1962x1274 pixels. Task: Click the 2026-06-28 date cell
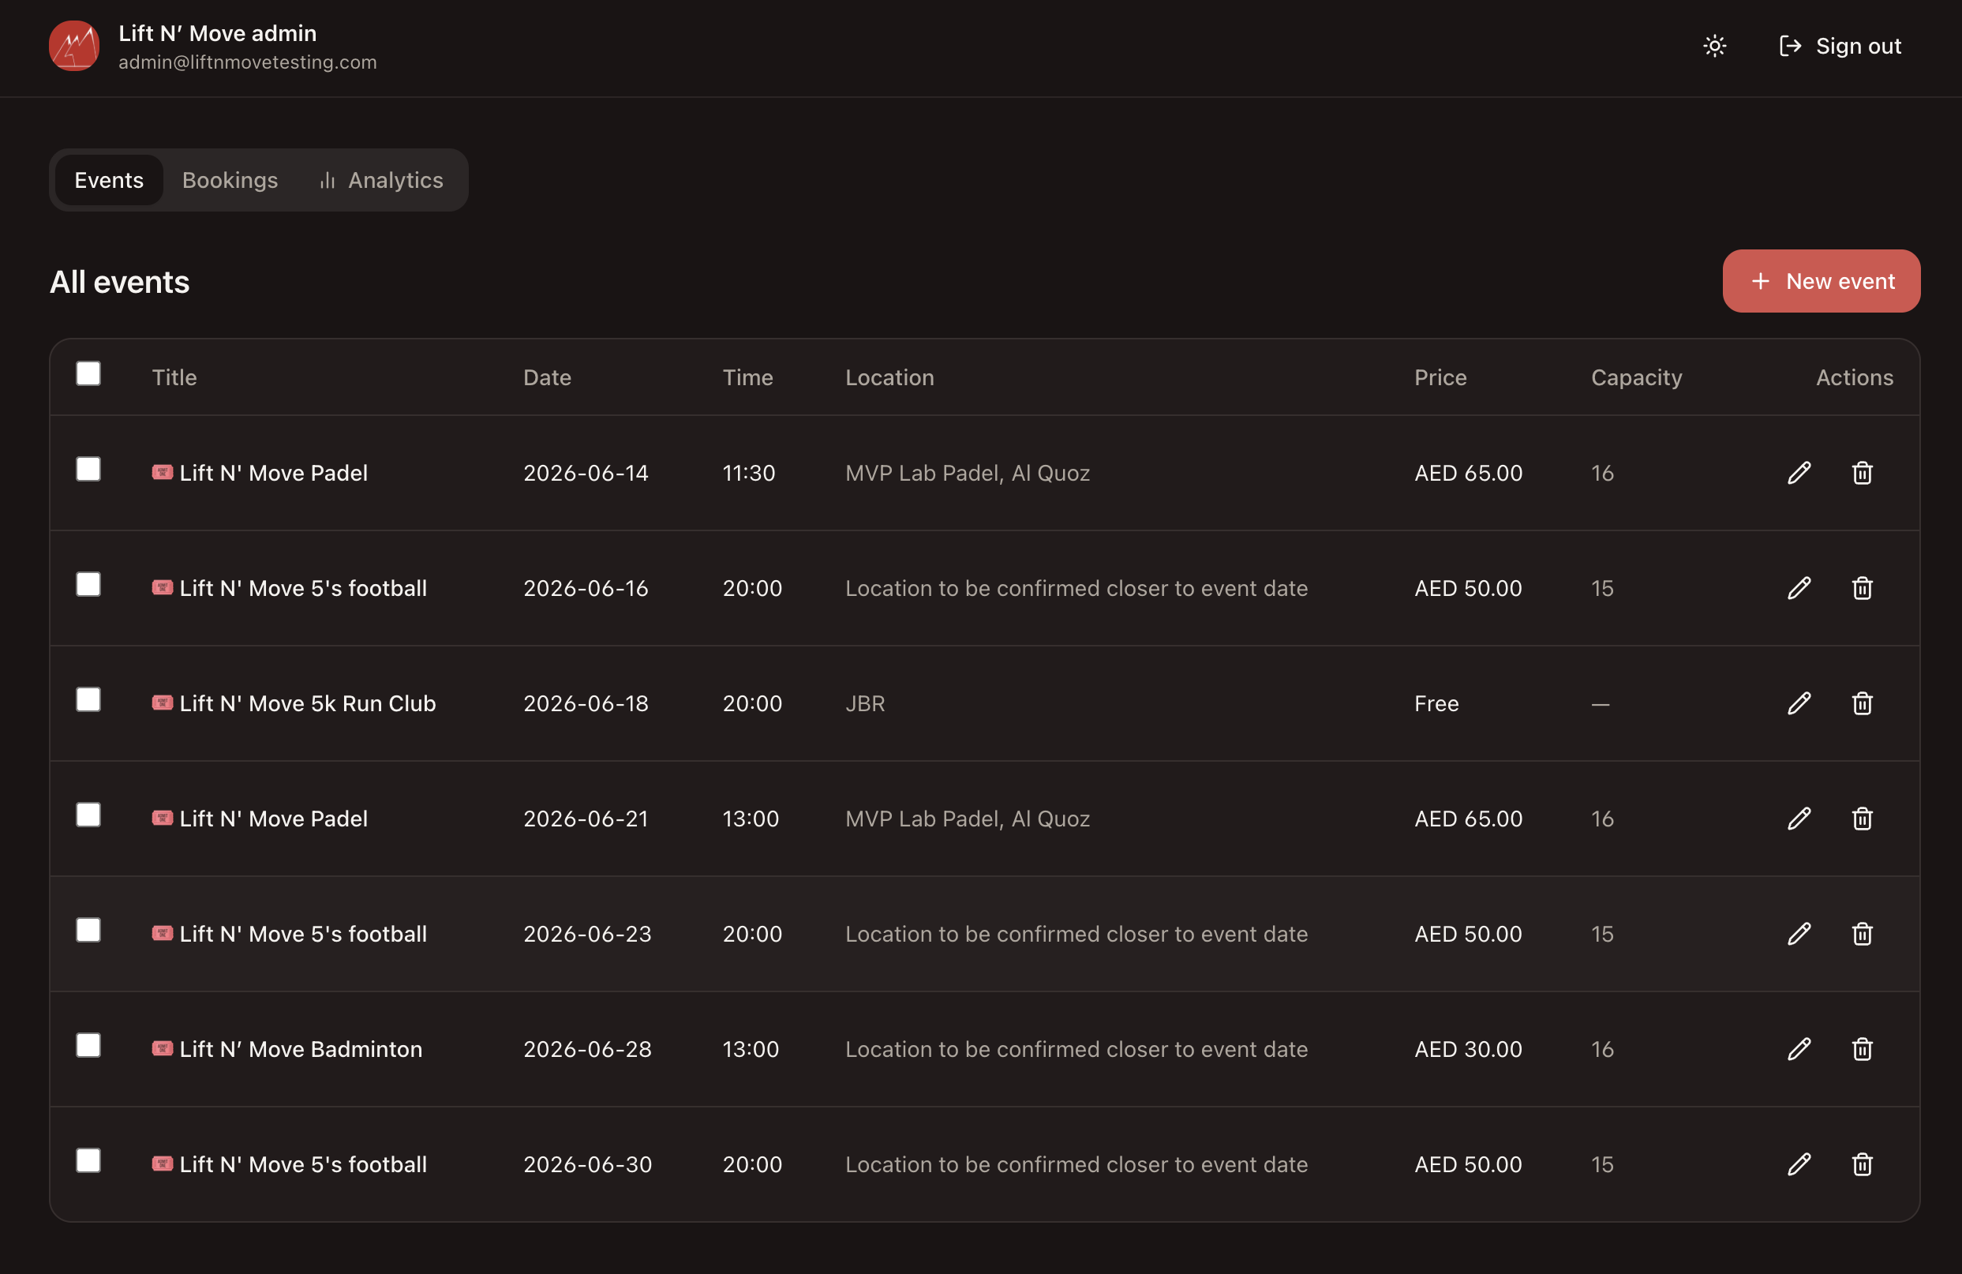[x=587, y=1049]
